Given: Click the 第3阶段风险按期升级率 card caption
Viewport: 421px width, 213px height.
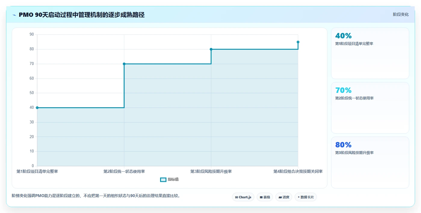Looking at the screenshot, I should [354, 153].
